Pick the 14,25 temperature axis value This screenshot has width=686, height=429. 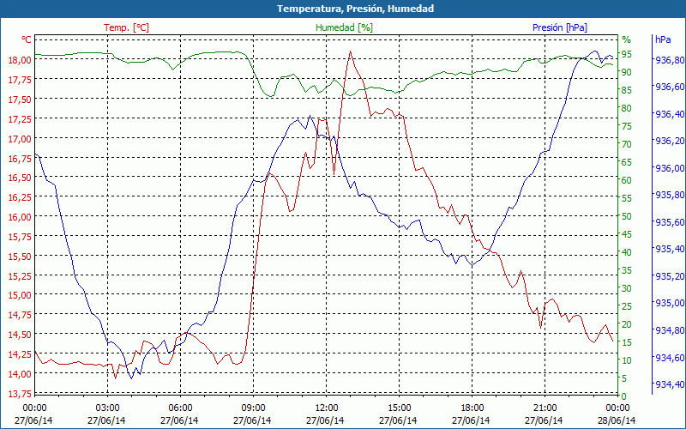click(20, 354)
